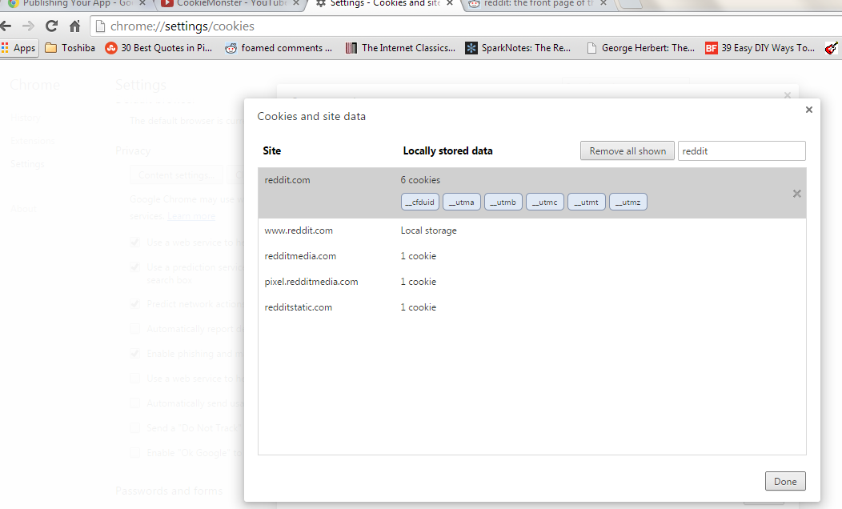842x509 pixels.
Task: Open the George Herbert bookmark
Action: click(640, 48)
